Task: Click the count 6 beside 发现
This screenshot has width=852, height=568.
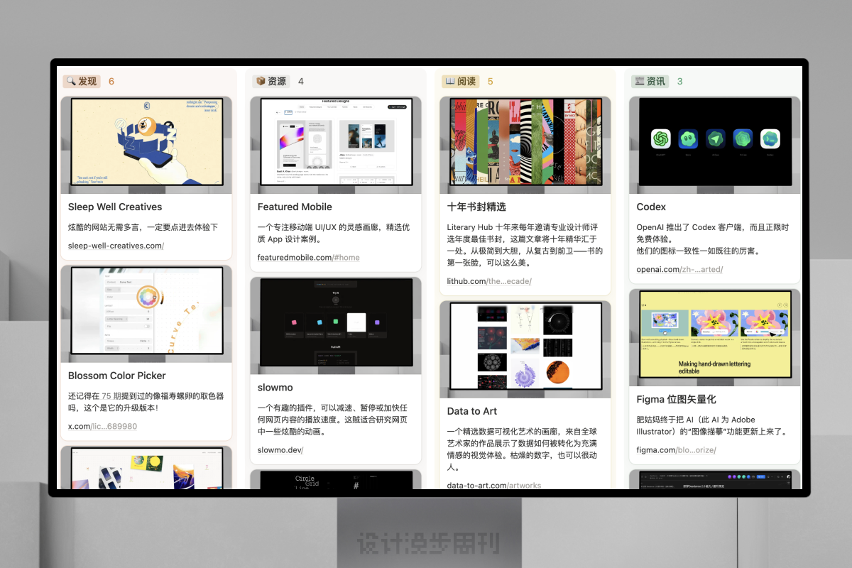Action: click(111, 82)
